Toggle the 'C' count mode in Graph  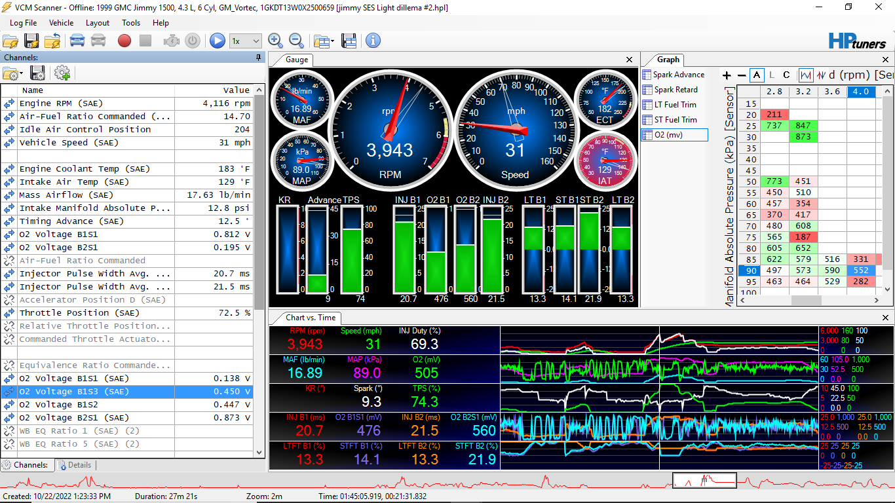[x=787, y=75]
